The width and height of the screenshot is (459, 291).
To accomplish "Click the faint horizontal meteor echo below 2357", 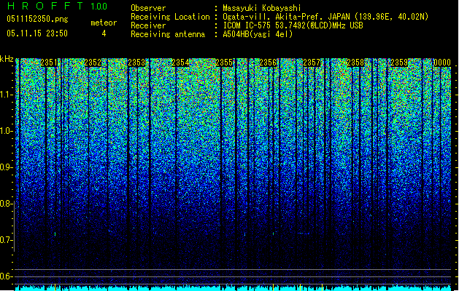I will pos(304,234).
